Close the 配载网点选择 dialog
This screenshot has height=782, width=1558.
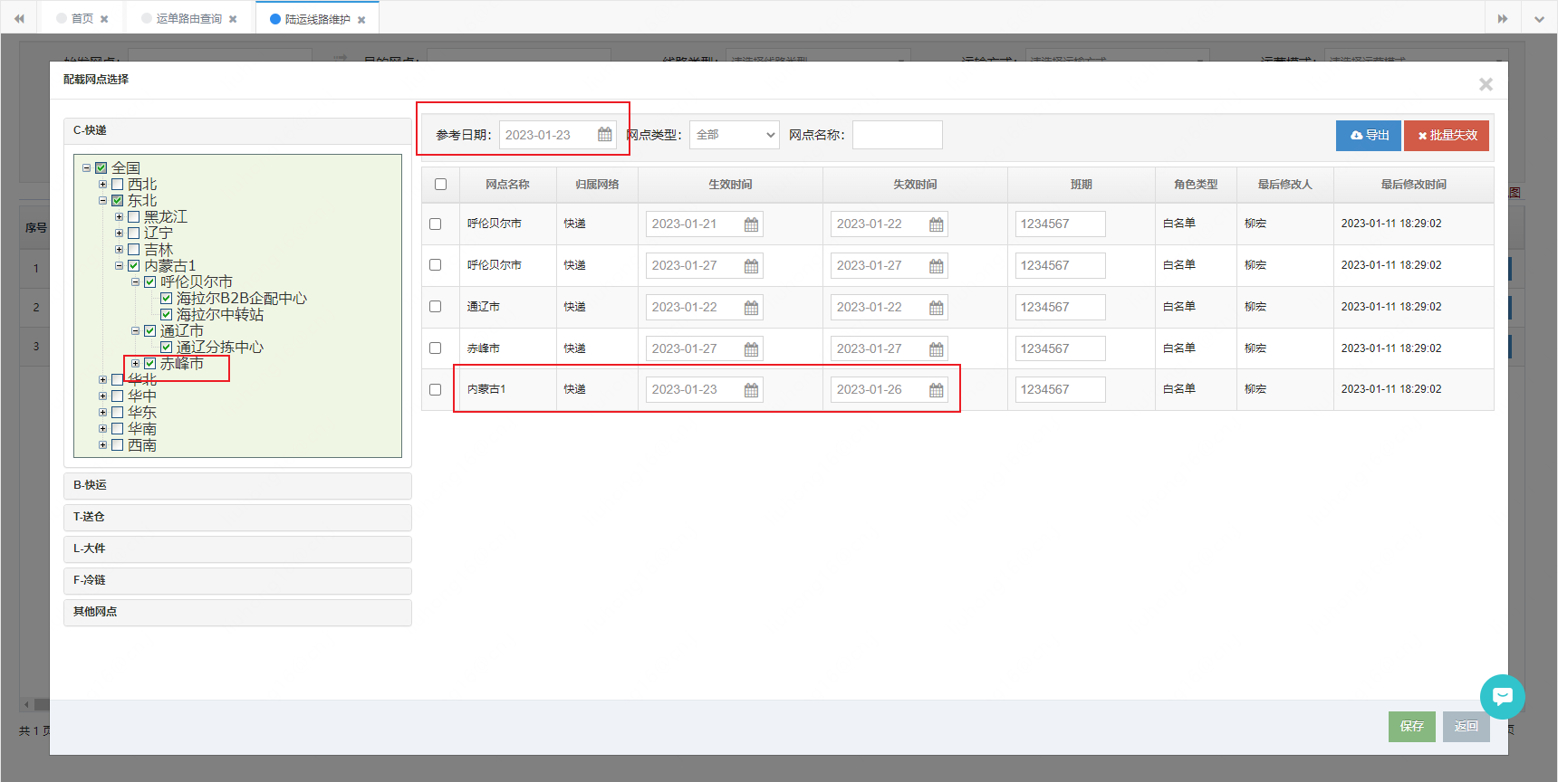(x=1486, y=84)
